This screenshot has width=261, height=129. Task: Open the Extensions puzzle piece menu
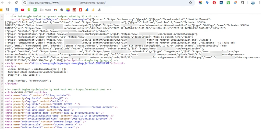click(x=242, y=3)
